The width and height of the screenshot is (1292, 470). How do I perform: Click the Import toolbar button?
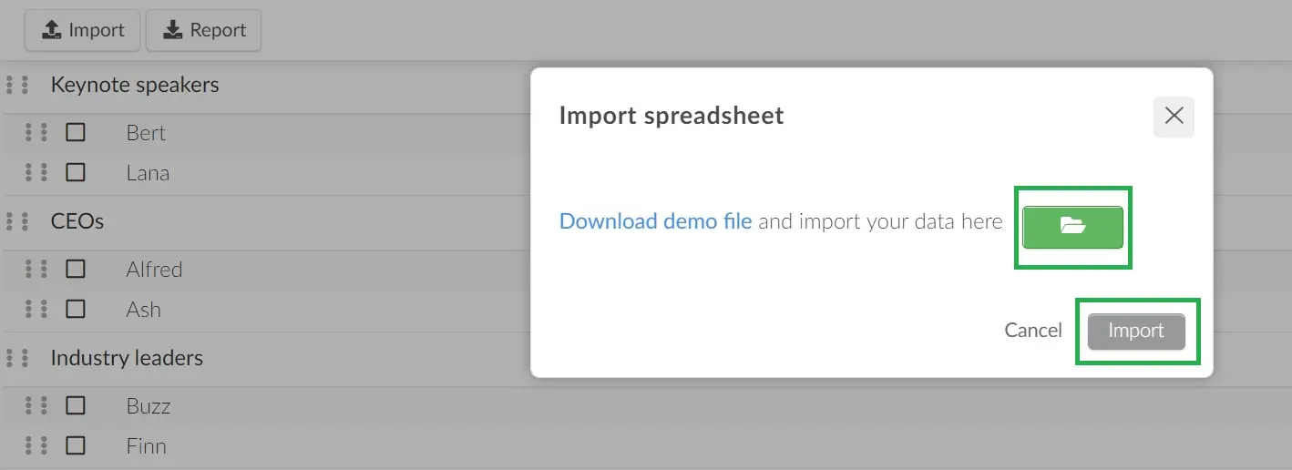[83, 30]
